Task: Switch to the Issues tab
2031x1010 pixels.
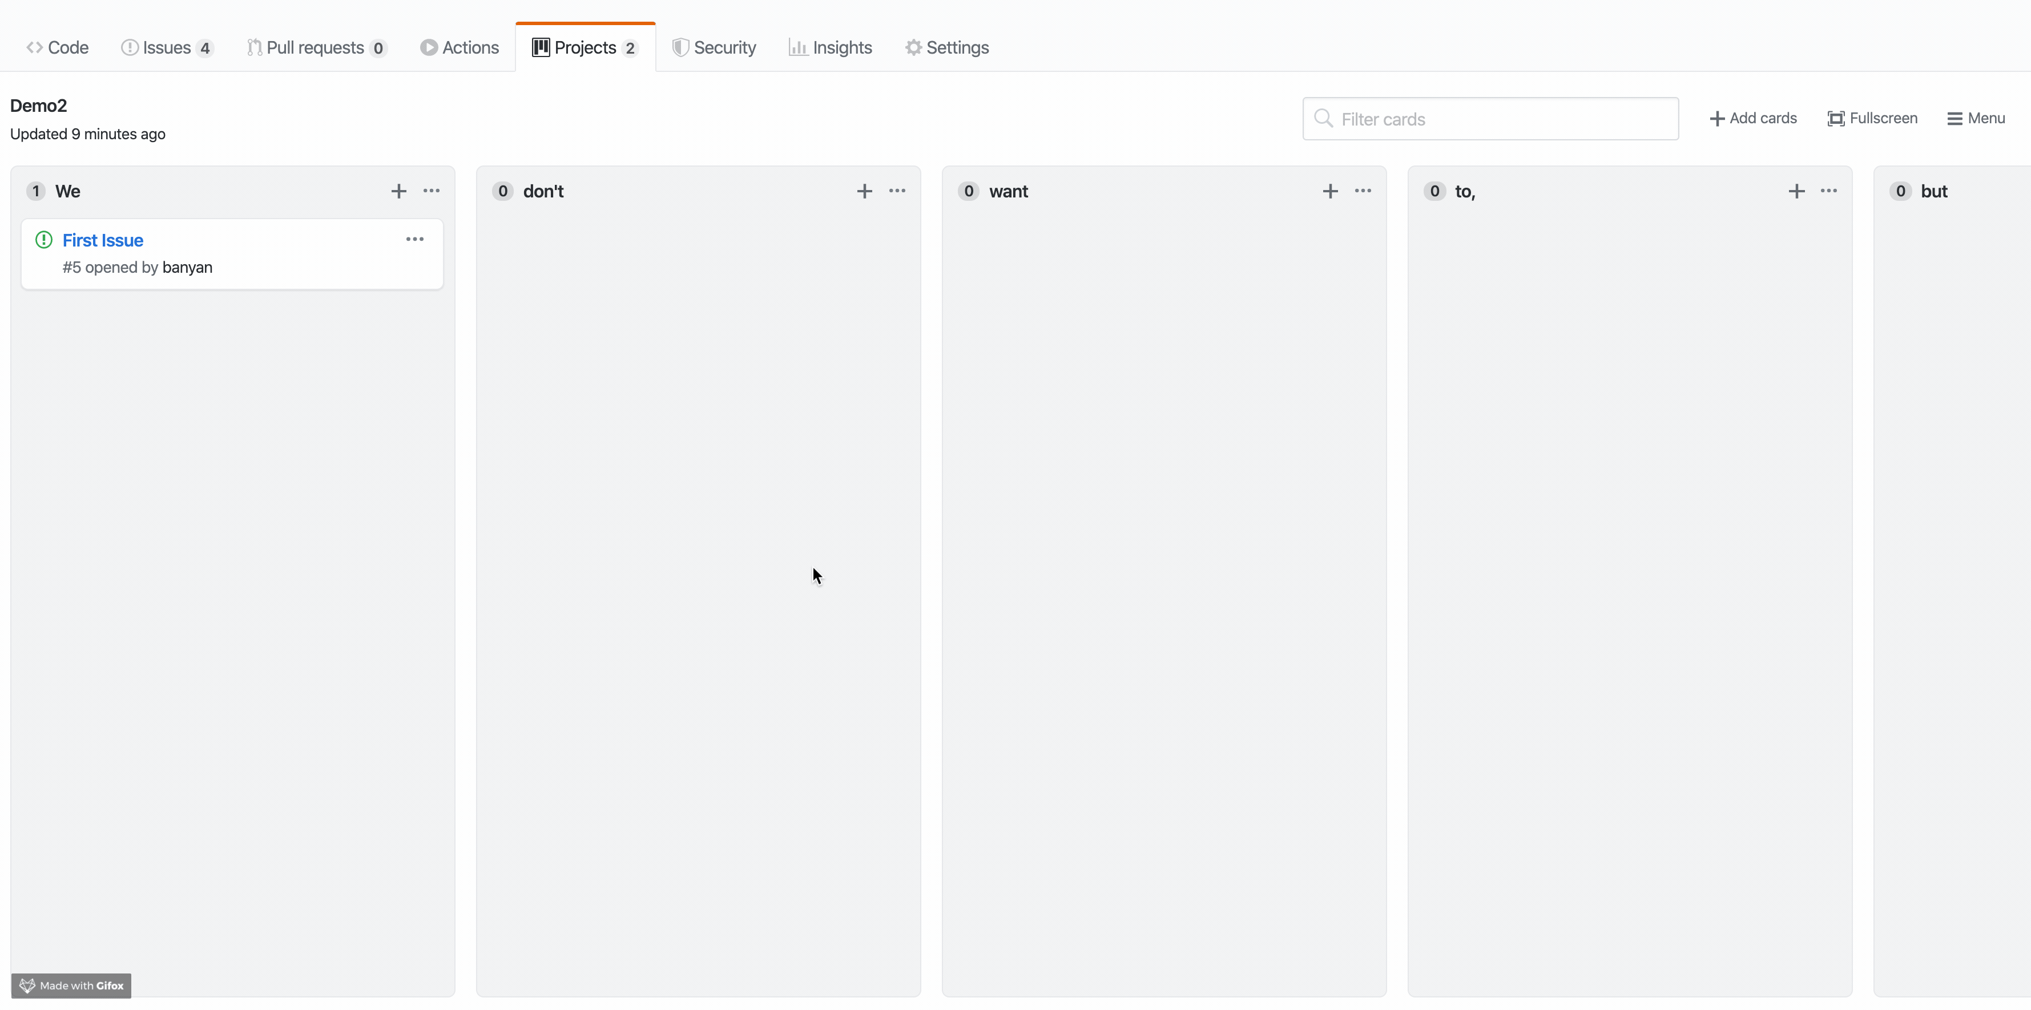Action: pos(166,47)
